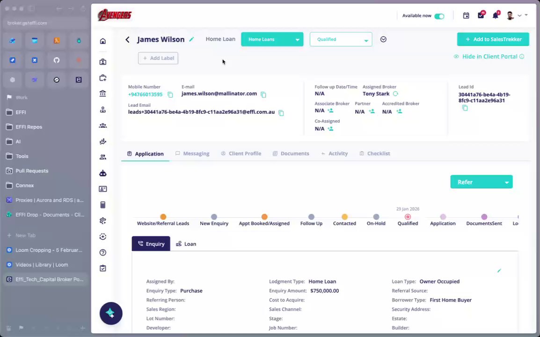Select the Application stage marker

tap(443, 217)
